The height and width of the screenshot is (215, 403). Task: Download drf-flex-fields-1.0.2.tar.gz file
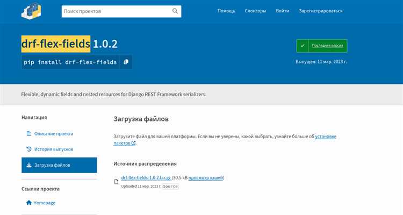point(146,178)
